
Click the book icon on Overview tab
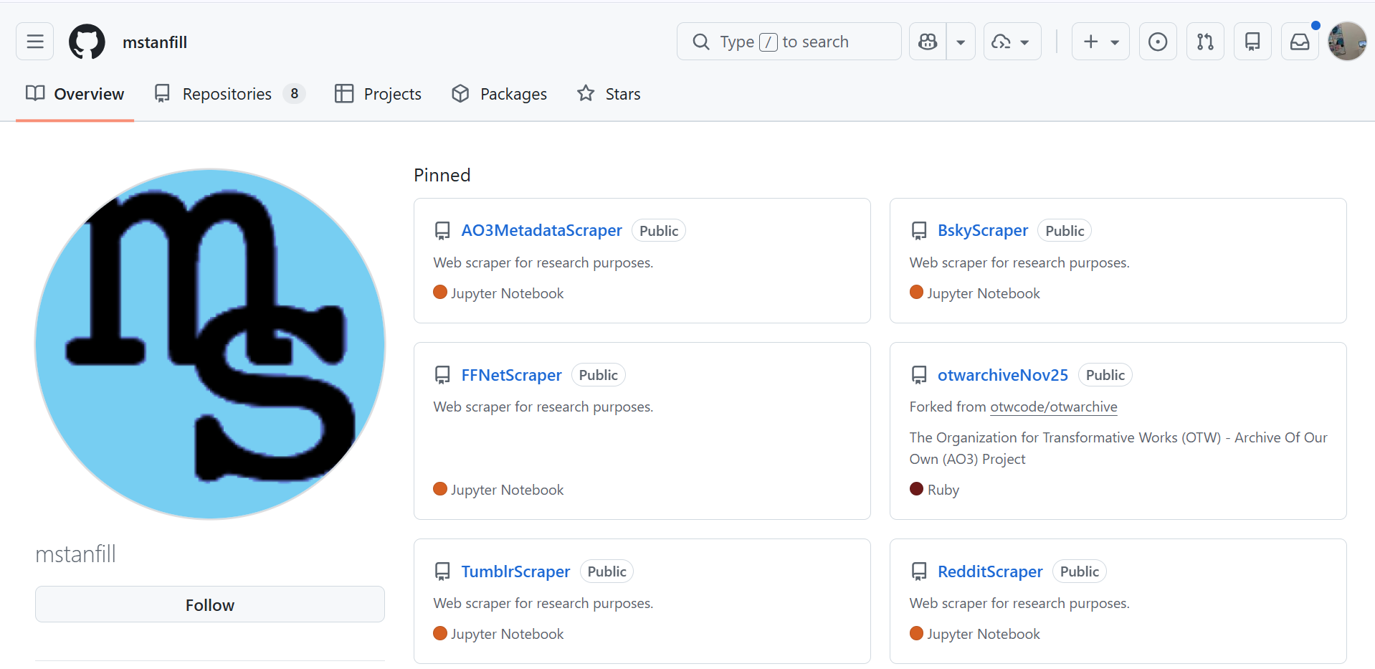click(x=35, y=93)
